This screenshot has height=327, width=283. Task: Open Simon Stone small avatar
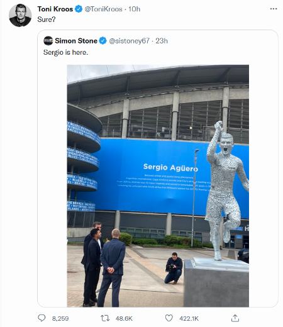point(48,41)
